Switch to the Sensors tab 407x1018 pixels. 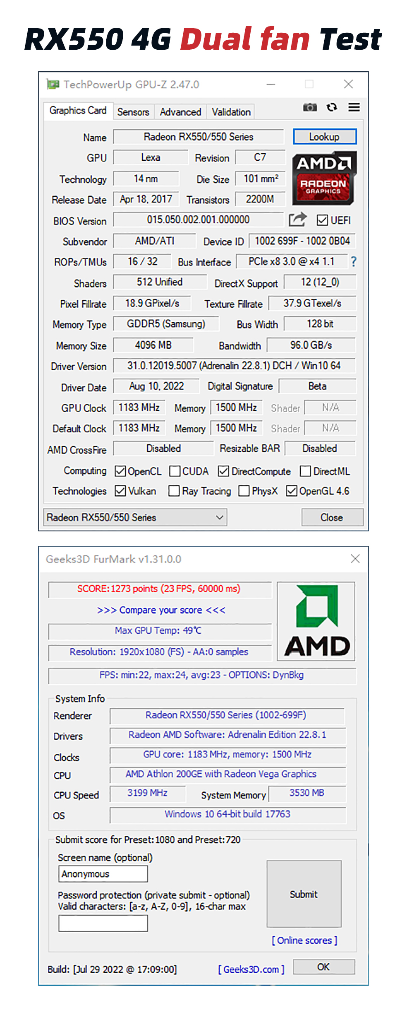[133, 112]
